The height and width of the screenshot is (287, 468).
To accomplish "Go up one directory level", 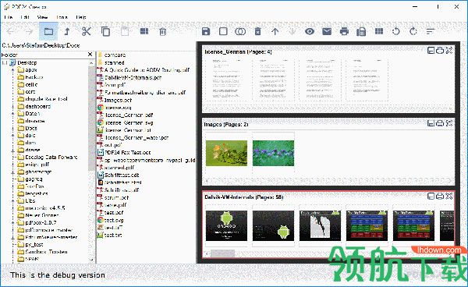I will [67, 31].
